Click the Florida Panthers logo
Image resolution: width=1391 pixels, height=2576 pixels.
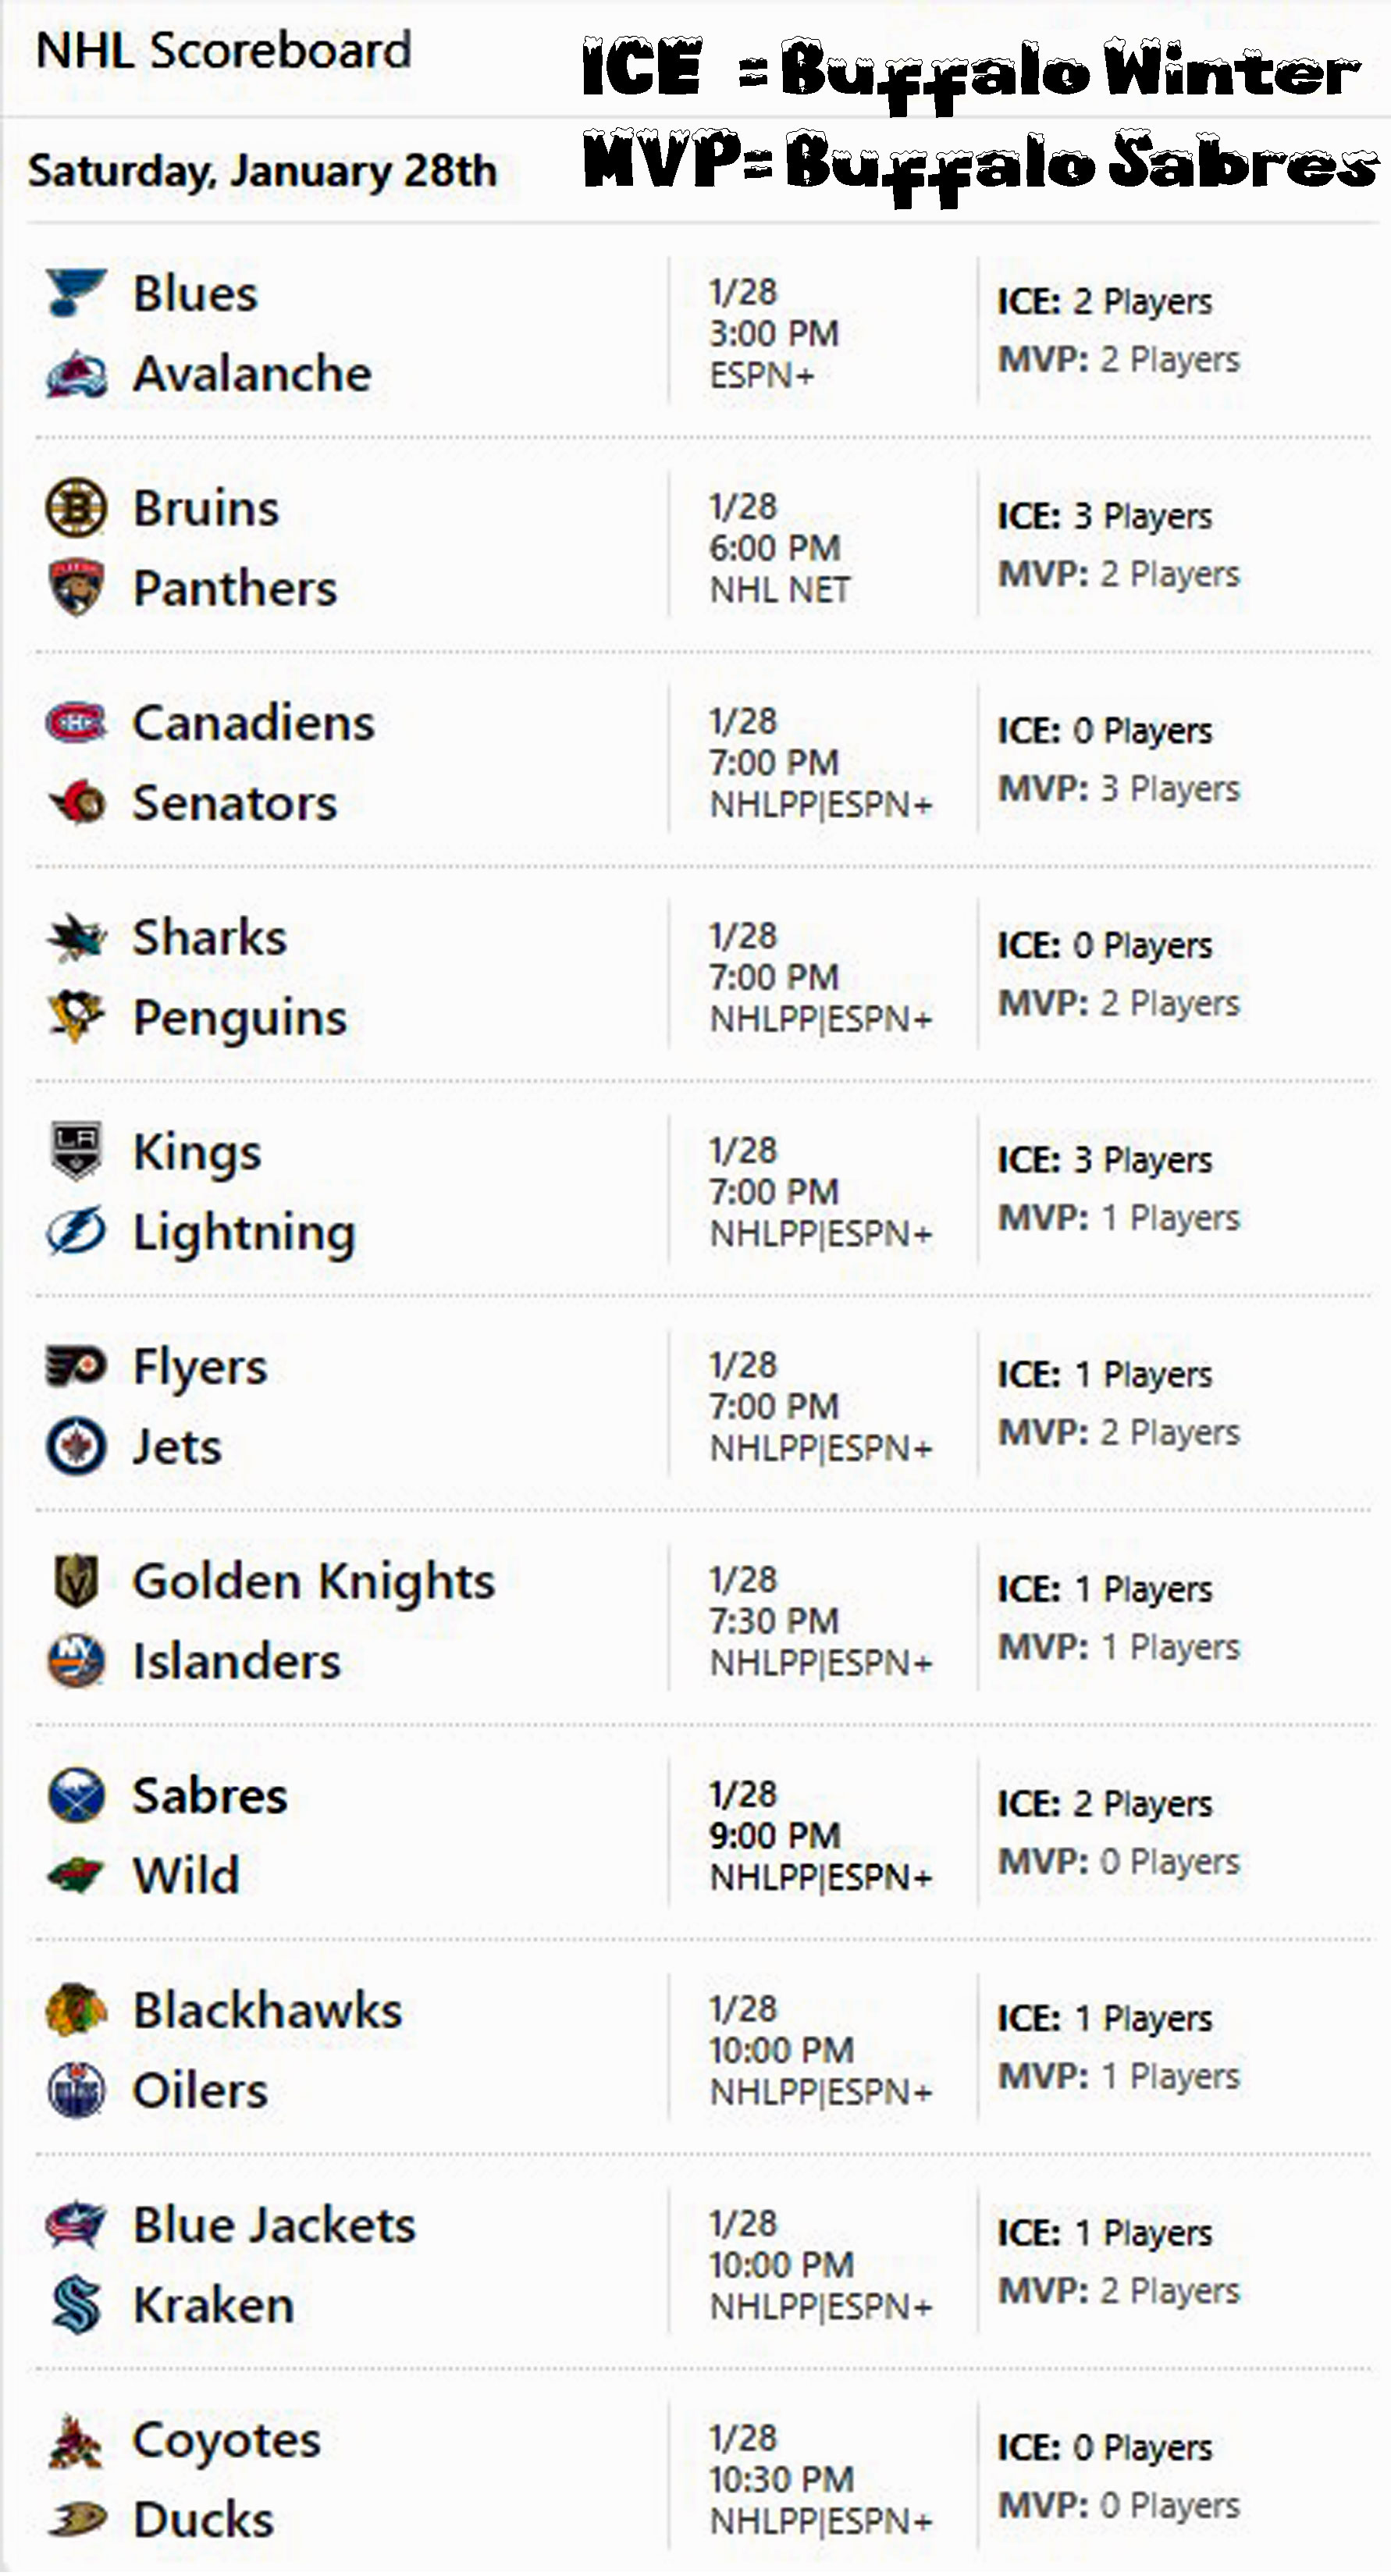tap(75, 587)
